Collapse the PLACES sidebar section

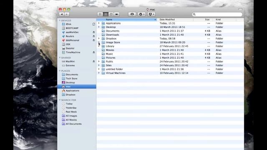pyautogui.click(x=60, y=71)
